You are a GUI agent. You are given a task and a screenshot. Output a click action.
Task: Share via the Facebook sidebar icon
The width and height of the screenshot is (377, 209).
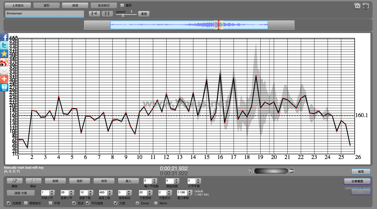click(4, 37)
